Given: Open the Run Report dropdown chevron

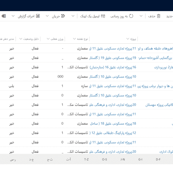Looking at the screenshot, I should pyautogui.click(x=13, y=16).
